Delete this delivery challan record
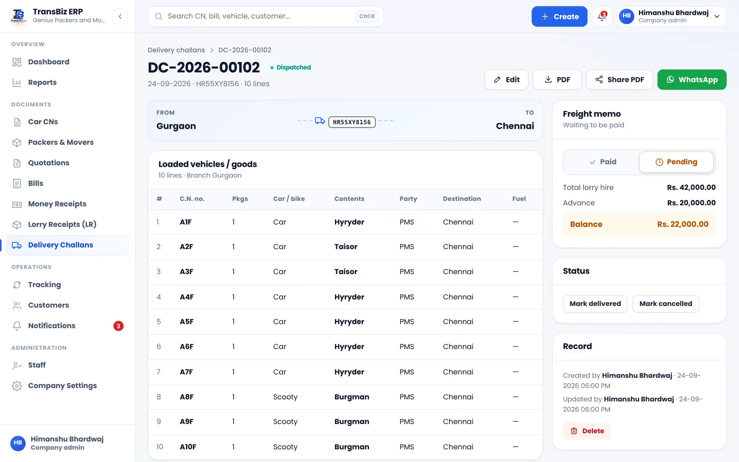Screen dimensions: 739x462 pos(587,431)
